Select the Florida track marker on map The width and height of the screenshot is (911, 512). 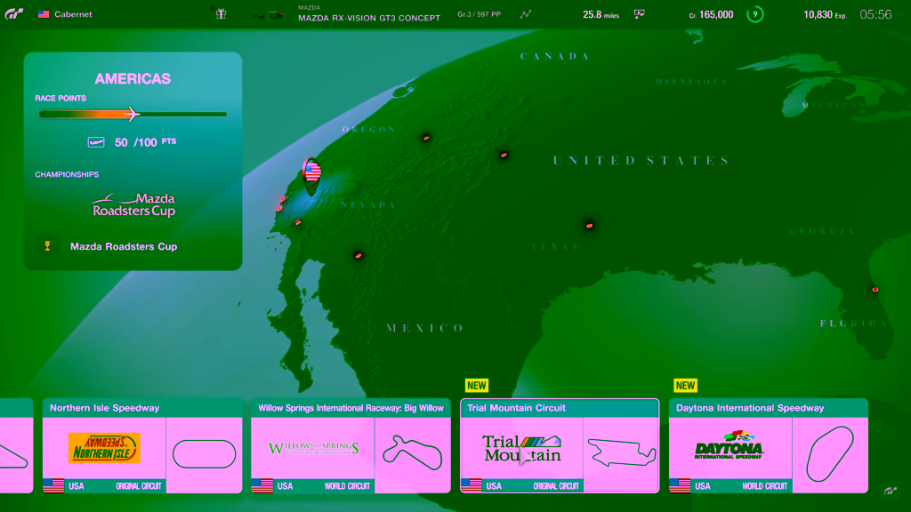(875, 289)
